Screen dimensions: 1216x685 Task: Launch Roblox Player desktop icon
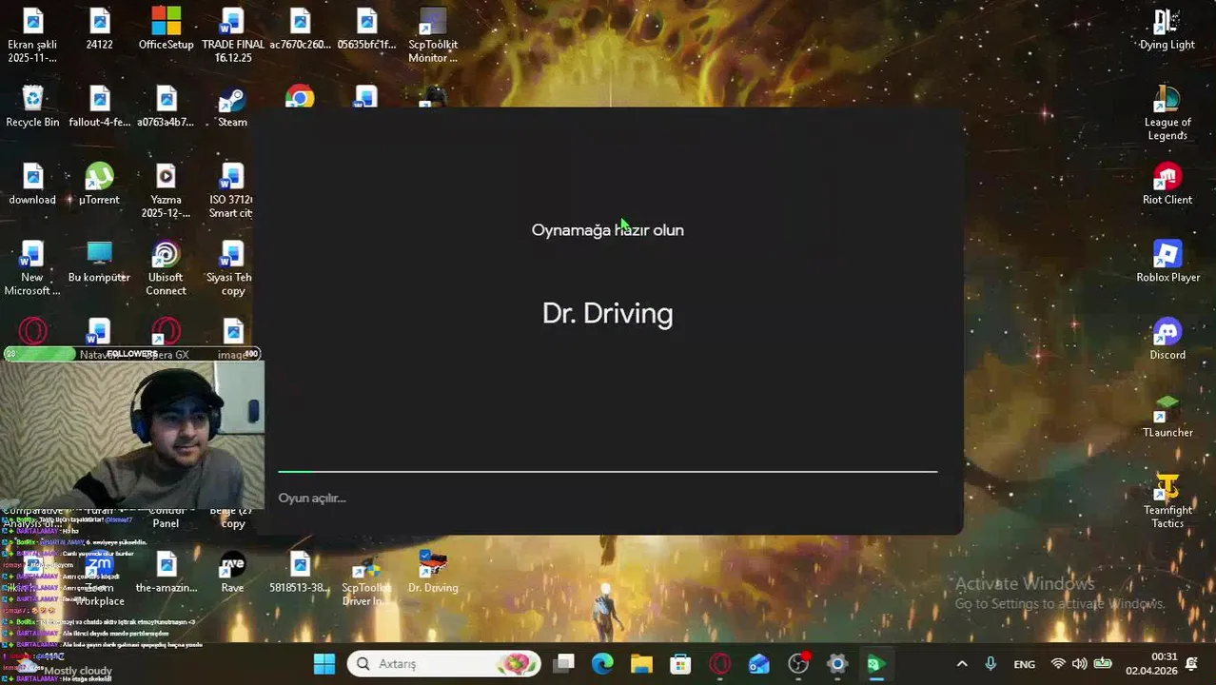click(1167, 262)
